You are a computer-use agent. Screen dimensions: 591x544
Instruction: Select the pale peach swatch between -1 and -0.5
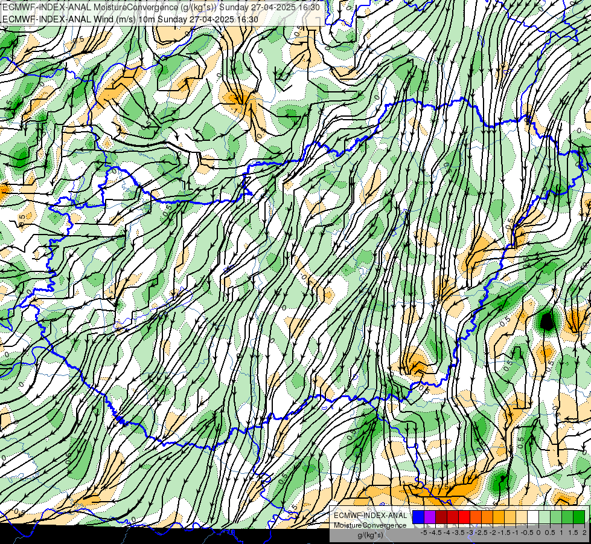click(522, 517)
